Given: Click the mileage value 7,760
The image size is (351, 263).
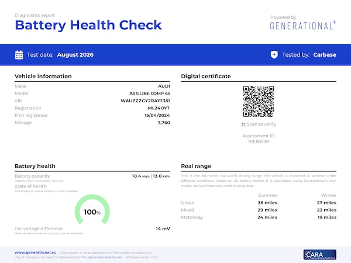Looking at the screenshot, I should [164, 123].
